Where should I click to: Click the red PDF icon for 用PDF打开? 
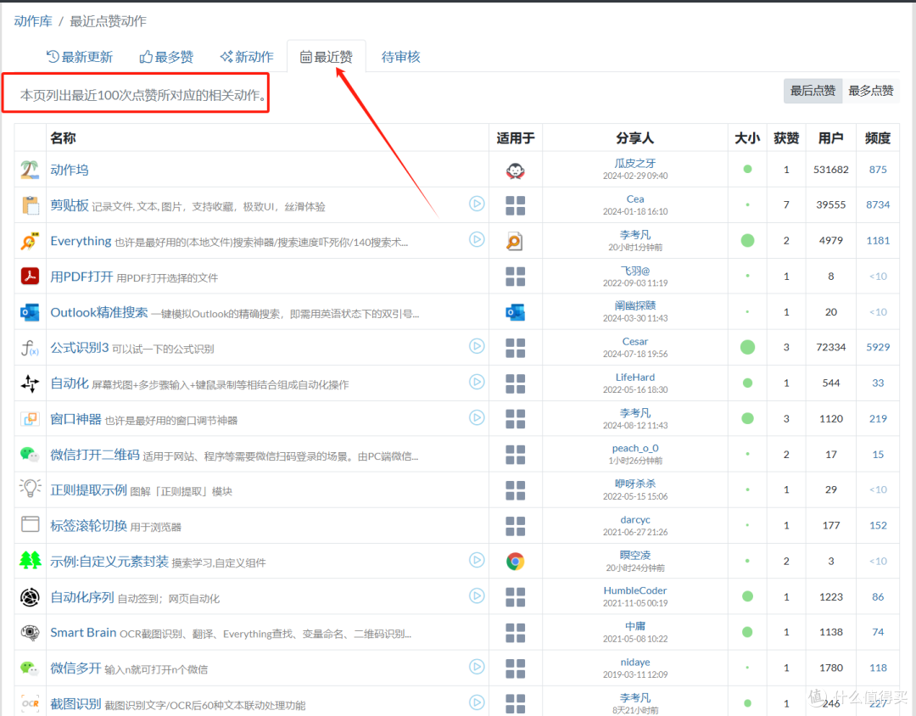[x=30, y=276]
